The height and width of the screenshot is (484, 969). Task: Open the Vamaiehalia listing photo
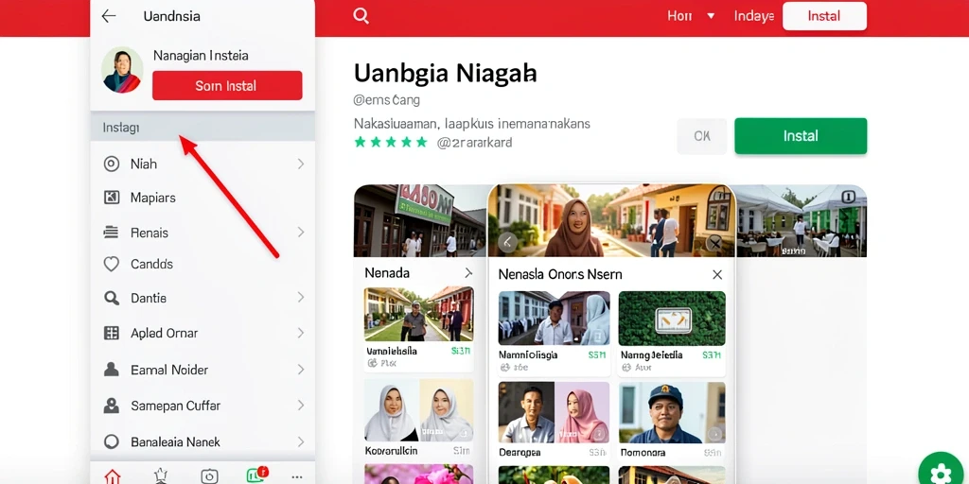pyautogui.click(x=419, y=314)
